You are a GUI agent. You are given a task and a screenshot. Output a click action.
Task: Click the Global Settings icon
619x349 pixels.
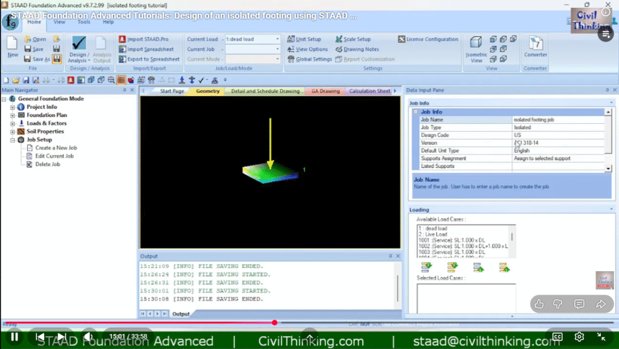[291, 59]
